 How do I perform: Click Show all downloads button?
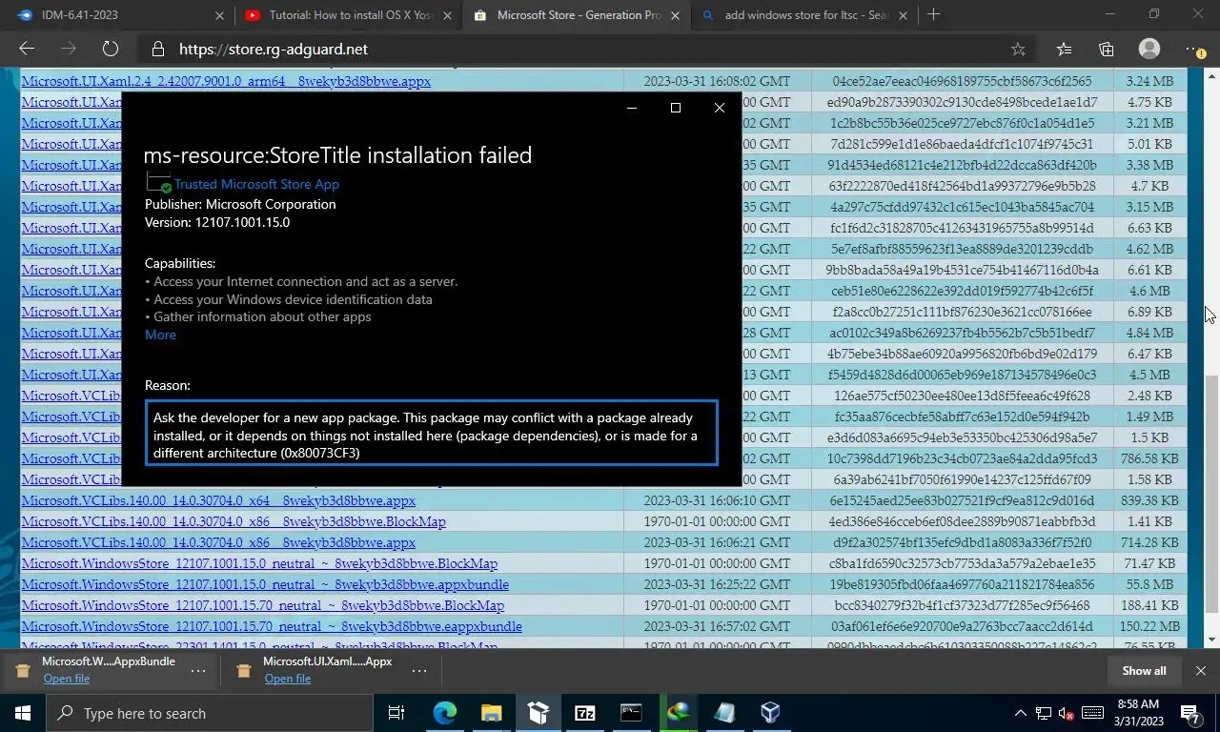coord(1144,671)
